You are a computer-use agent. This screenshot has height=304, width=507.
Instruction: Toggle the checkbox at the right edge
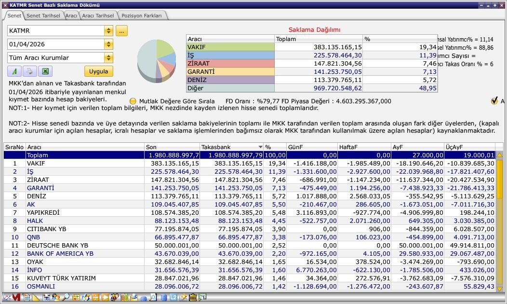494,101
